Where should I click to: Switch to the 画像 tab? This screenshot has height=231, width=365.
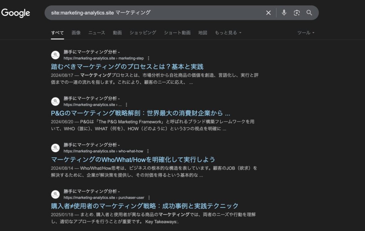pyautogui.click(x=76, y=33)
